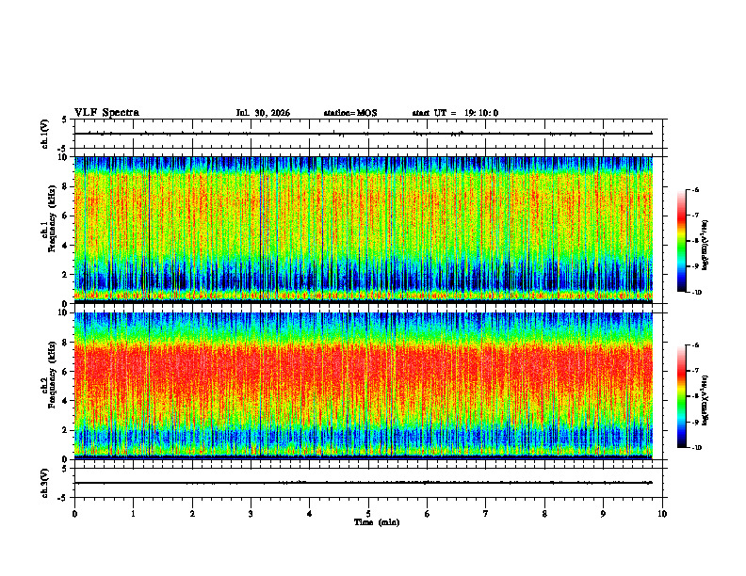Click the time axis tick label "2"

pos(192,514)
